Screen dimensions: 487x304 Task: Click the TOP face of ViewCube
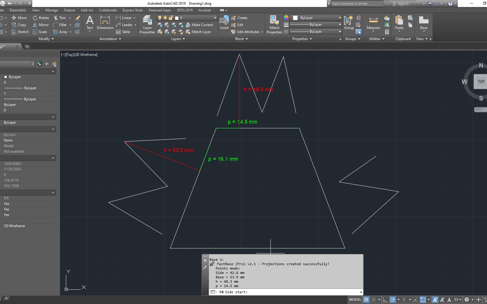481,81
